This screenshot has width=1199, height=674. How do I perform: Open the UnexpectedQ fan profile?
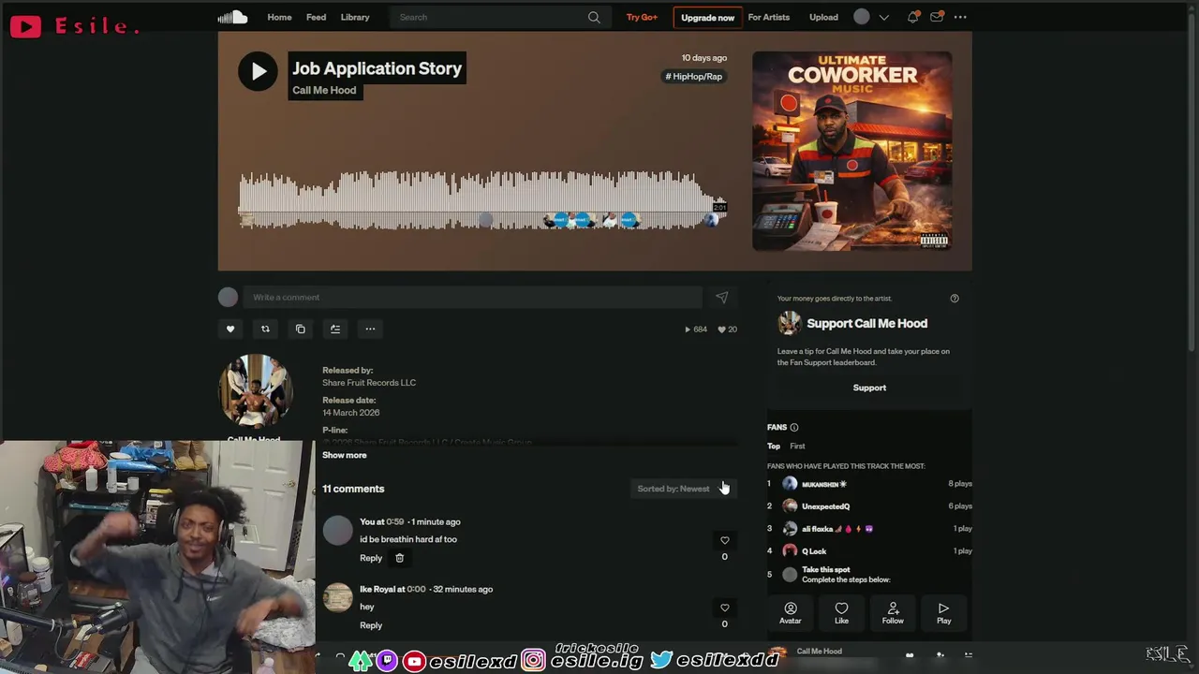click(825, 506)
